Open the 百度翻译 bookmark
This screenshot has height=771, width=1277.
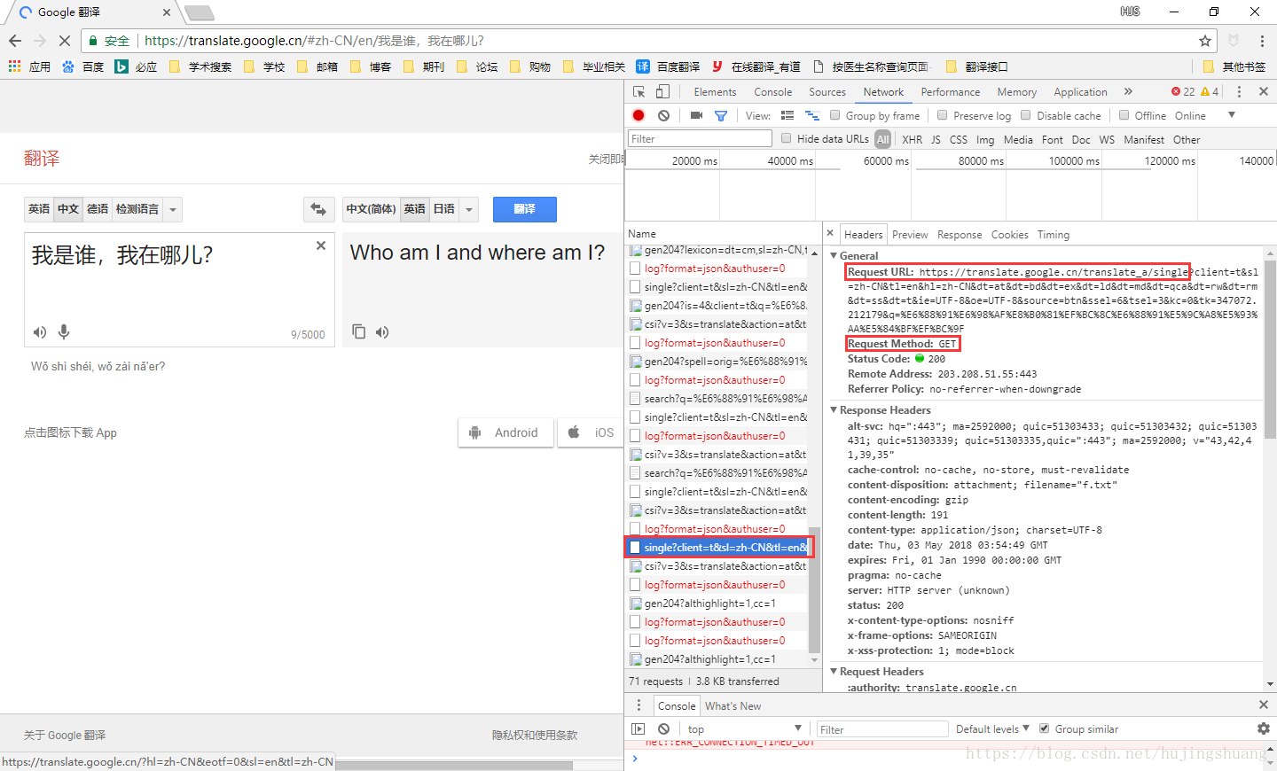pos(668,66)
